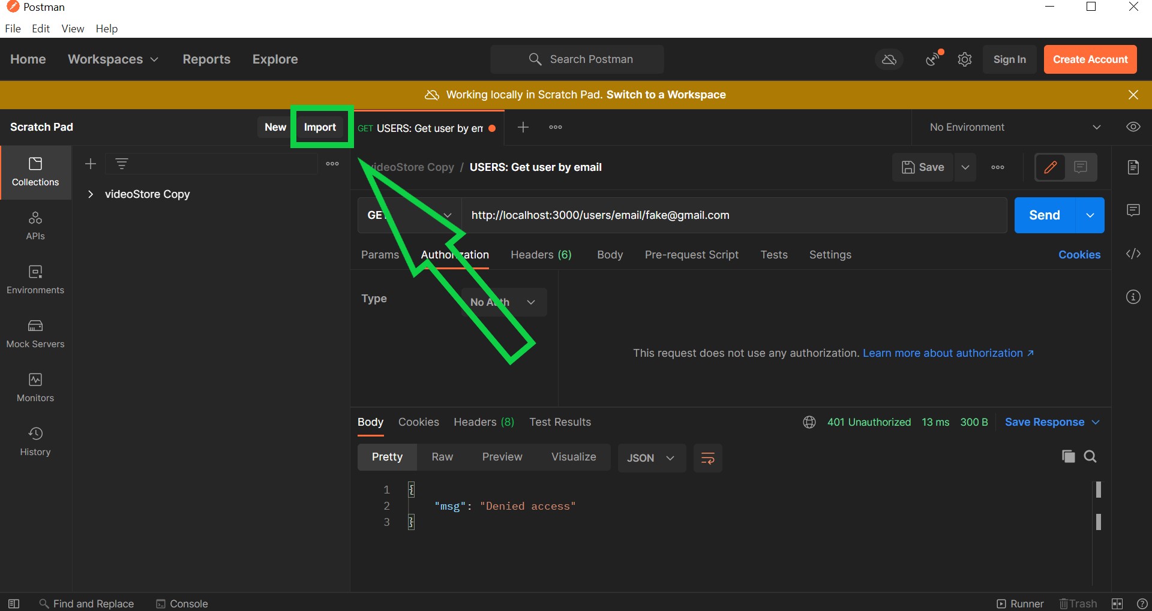Click the Create Account button
The width and height of the screenshot is (1152, 611).
coord(1090,59)
